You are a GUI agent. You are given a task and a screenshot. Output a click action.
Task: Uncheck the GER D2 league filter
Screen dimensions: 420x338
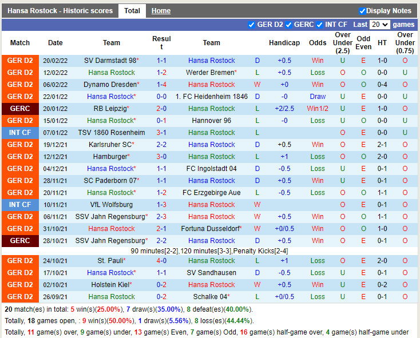point(251,25)
